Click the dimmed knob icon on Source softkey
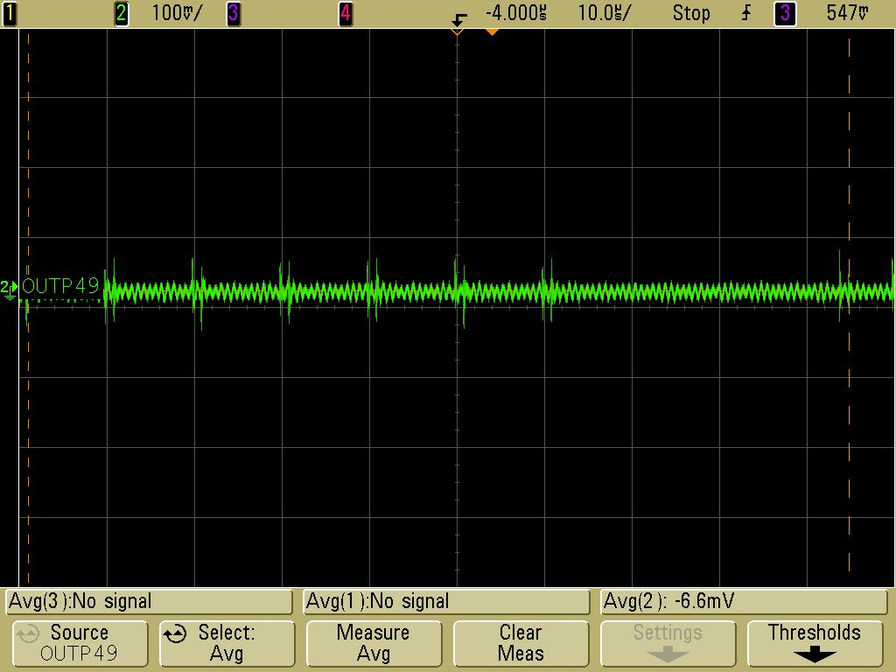Screen dimensions: 896x672 point(27,633)
